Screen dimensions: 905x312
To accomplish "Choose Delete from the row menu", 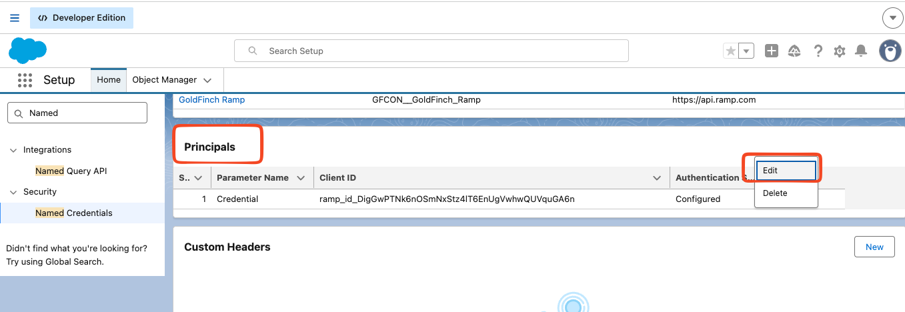I will 786,193.
